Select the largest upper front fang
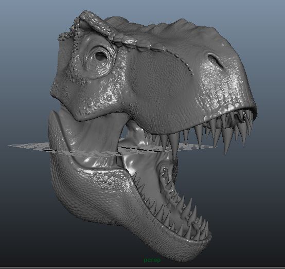Viewport: 285px width, 269px height. (174, 146)
